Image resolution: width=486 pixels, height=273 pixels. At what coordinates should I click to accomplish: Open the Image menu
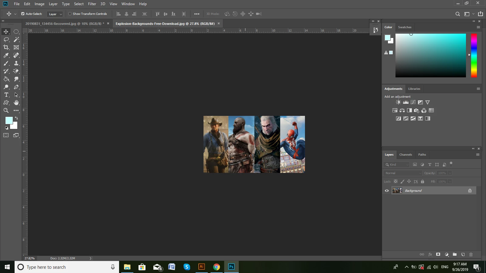(x=39, y=4)
